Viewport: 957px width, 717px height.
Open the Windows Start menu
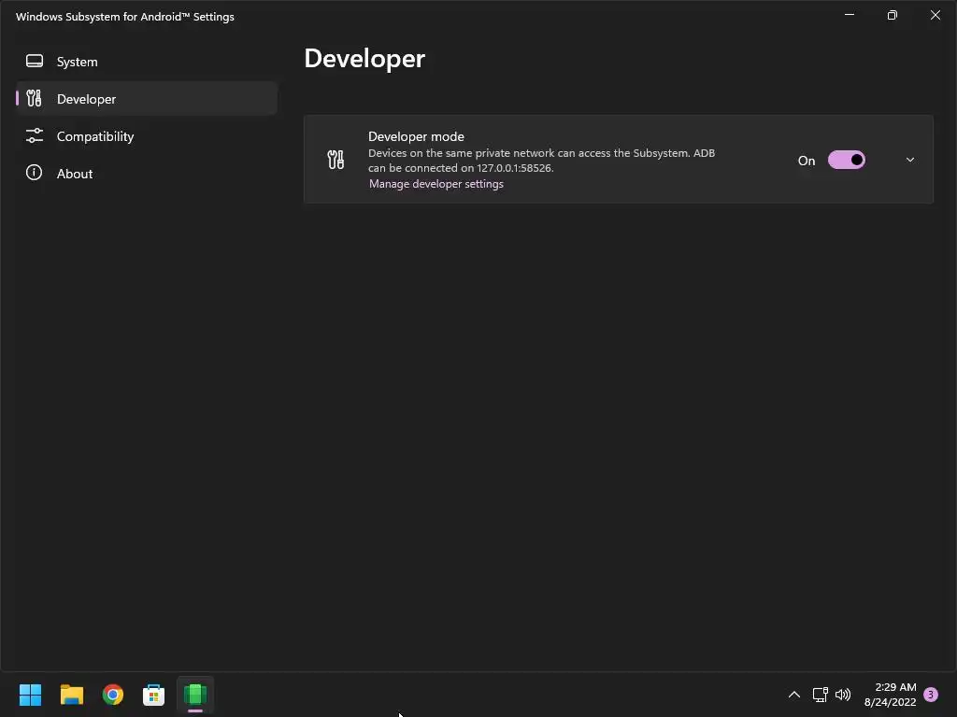[31, 695]
